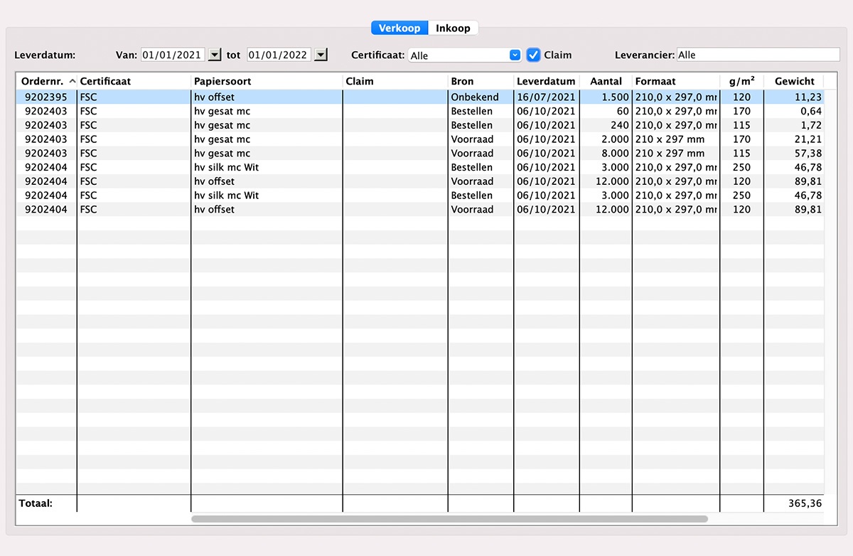Open the Certificaat dropdown
853x556 pixels.
tap(465, 55)
